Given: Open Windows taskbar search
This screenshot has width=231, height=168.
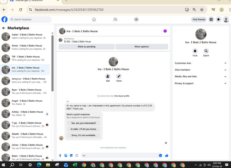Looking at the screenshot, I should tap(12, 165).
